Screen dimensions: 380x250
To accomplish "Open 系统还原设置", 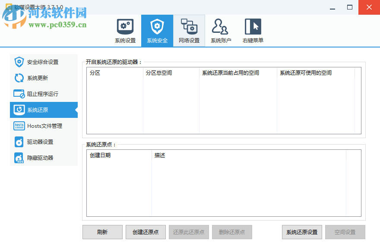I will (x=301, y=232).
